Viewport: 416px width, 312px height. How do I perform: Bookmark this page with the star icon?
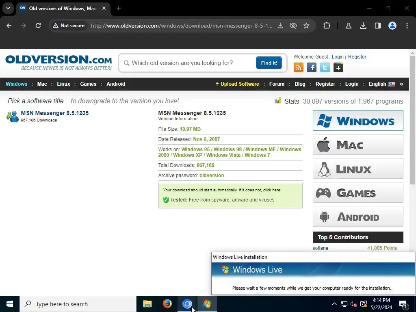306,26
